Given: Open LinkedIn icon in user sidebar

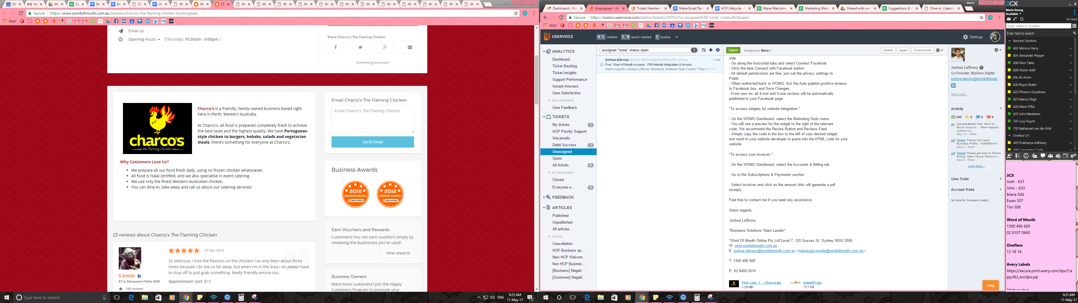Looking at the screenshot, I should (x=953, y=85).
